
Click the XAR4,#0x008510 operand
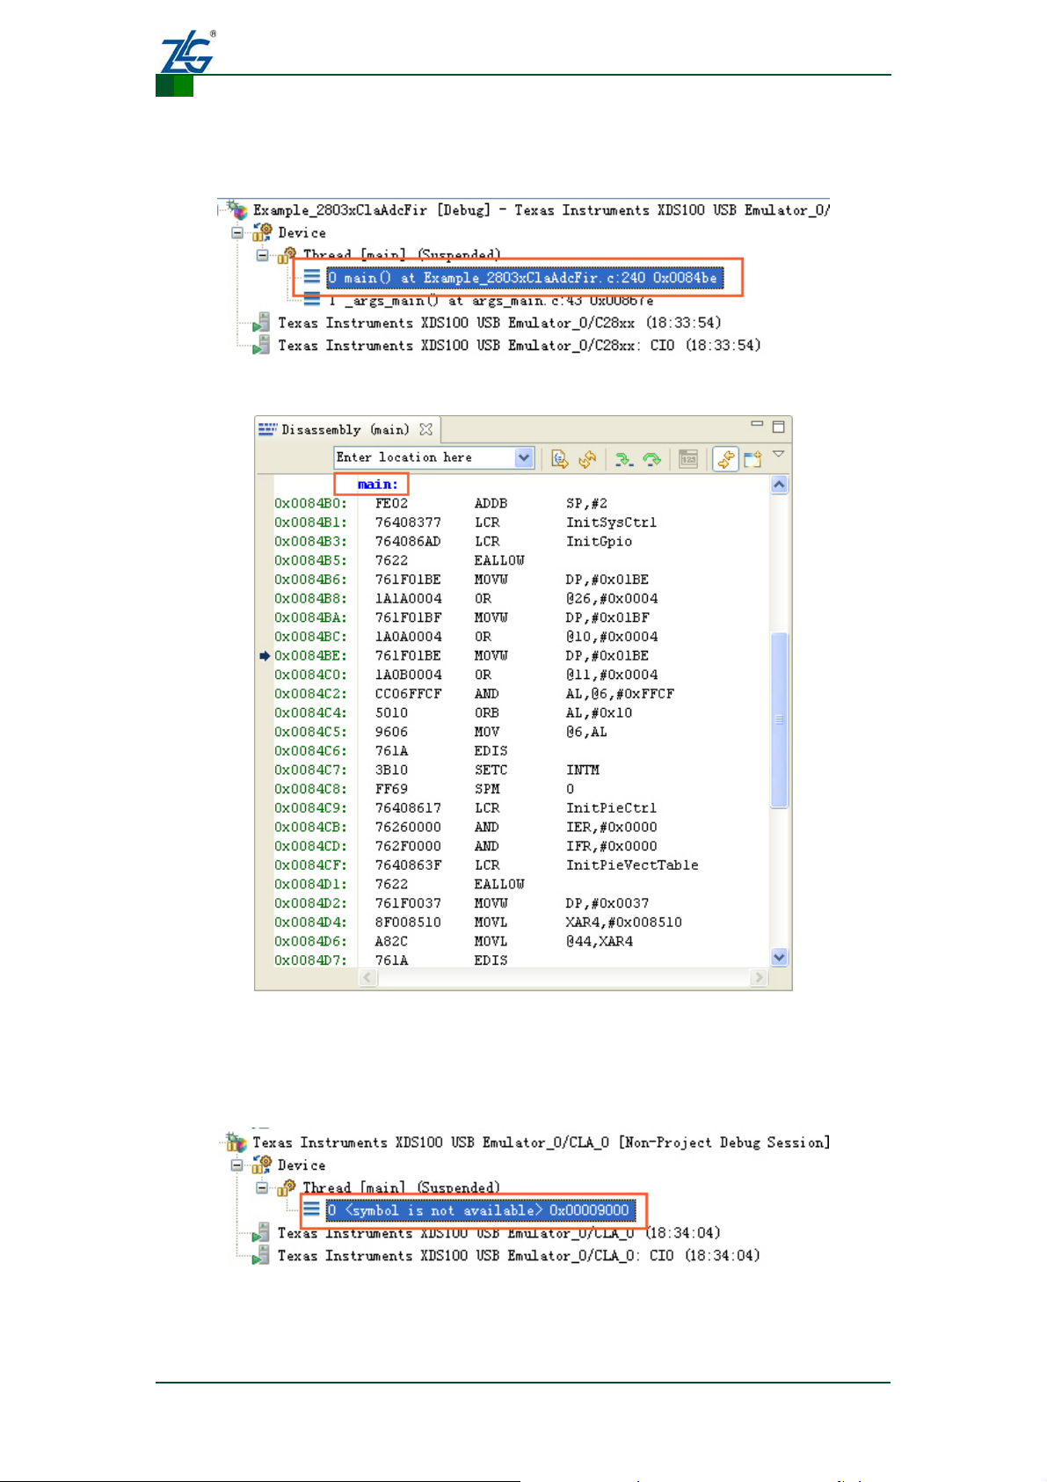coord(624,923)
